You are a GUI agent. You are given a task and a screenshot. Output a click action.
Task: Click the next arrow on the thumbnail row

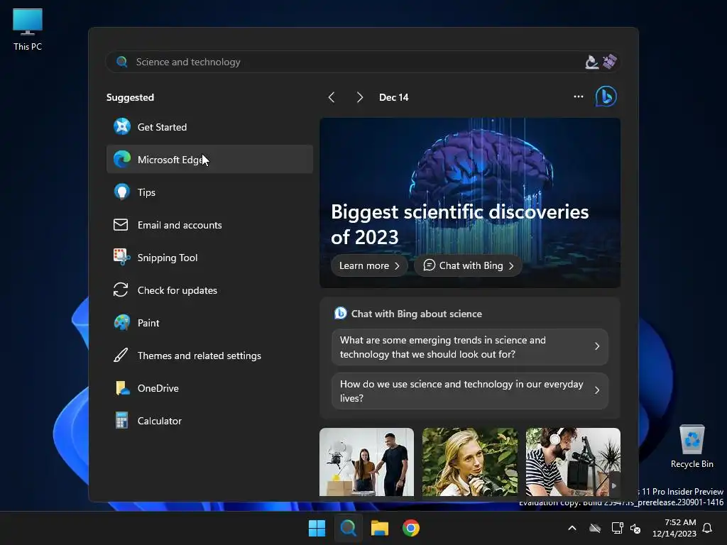tap(614, 485)
